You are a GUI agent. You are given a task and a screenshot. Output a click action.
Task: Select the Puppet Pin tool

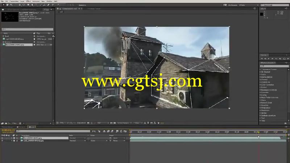click(58, 5)
